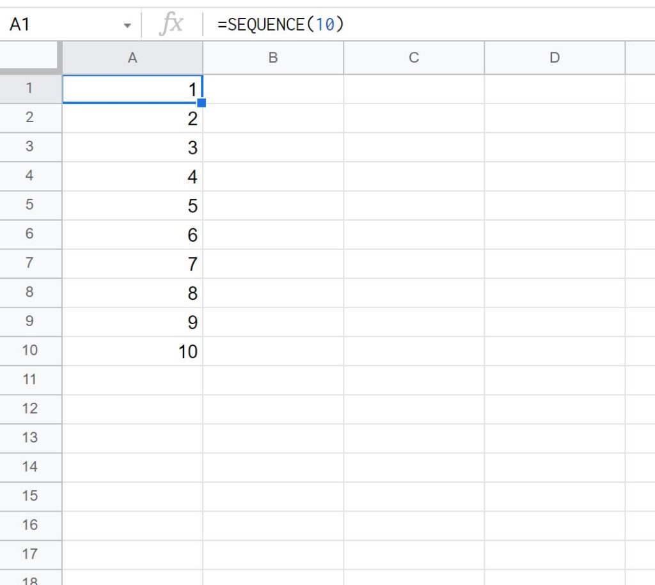This screenshot has width=655, height=585.
Task: Select column B header
Action: pos(273,58)
